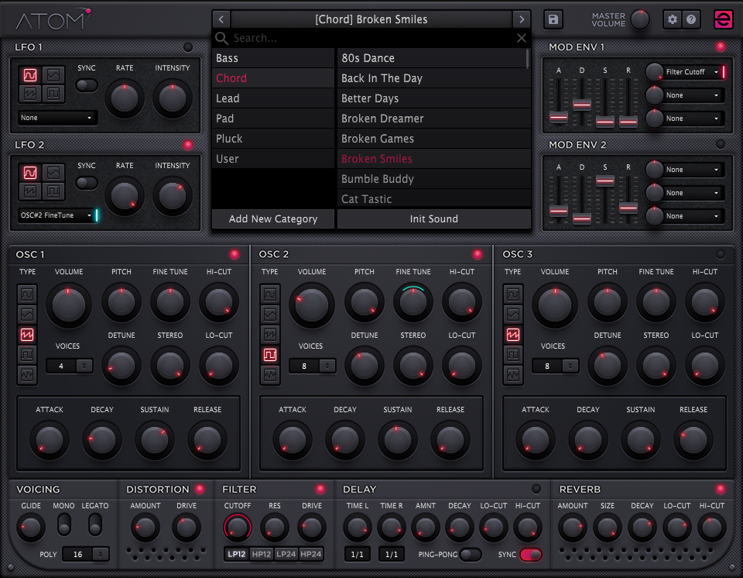Viewport: 743px width, 578px height.
Task: Turn on the delay Ping-Pong switch
Action: [x=470, y=555]
